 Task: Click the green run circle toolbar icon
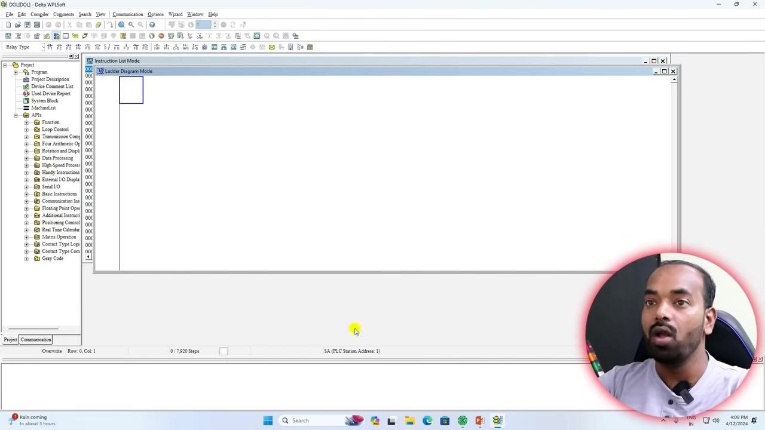point(152,36)
